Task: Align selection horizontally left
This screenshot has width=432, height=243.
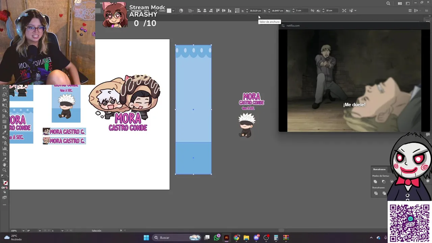Action: (x=199, y=10)
